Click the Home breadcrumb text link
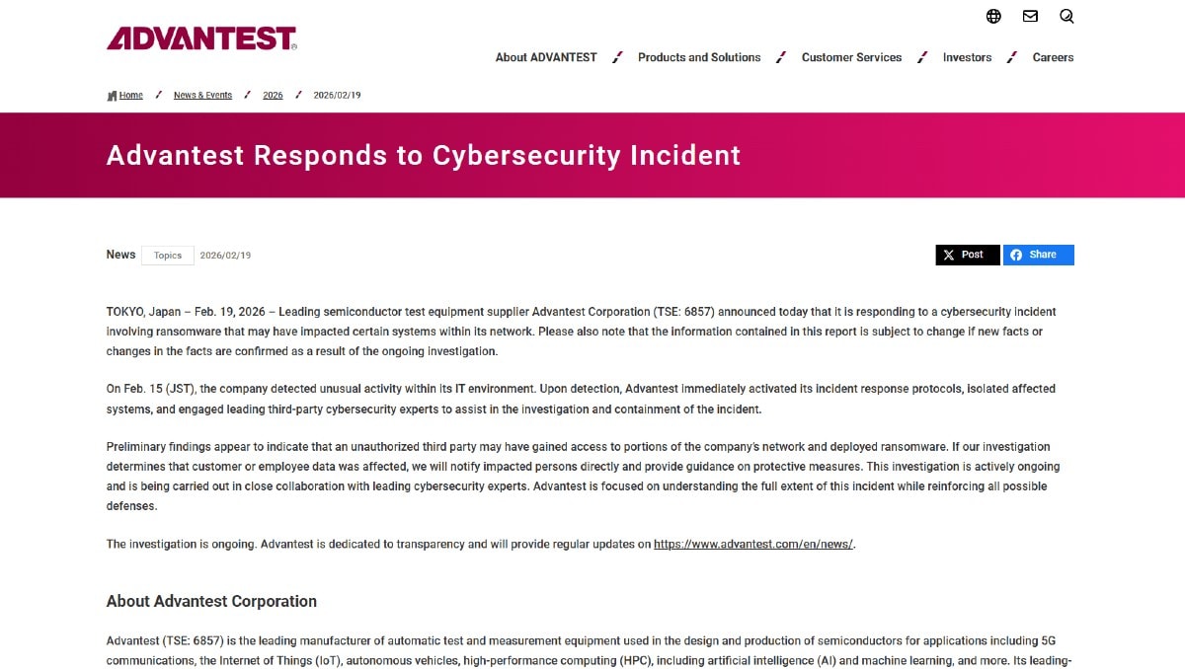Image resolution: width=1185 pixels, height=669 pixels. coord(131,96)
